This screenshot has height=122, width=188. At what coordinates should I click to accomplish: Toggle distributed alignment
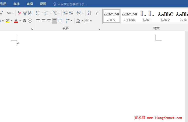point(60,21)
